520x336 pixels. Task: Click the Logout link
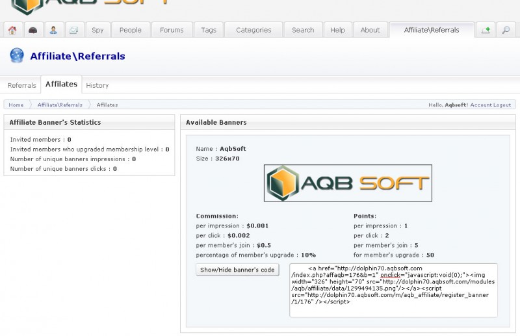502,105
